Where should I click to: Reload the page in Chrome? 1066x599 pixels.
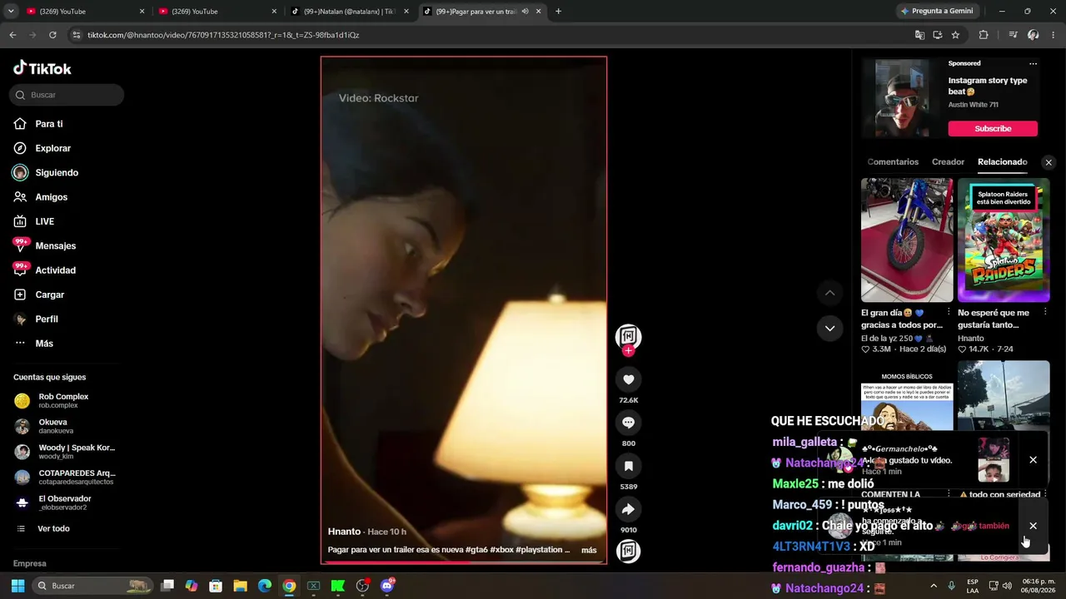coord(52,35)
